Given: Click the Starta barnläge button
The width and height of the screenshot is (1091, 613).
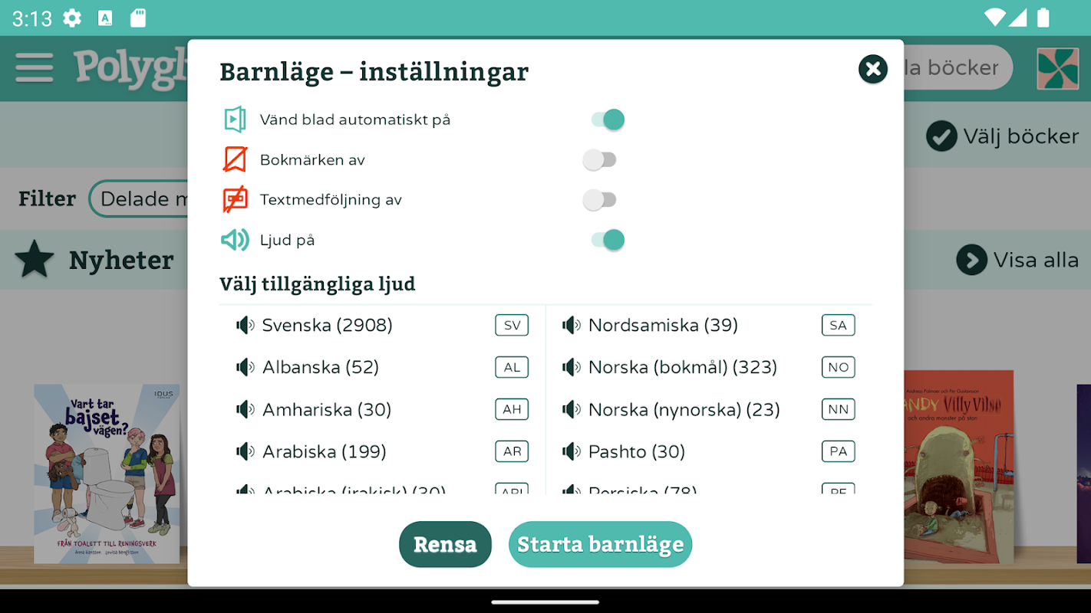Looking at the screenshot, I should tap(600, 544).
